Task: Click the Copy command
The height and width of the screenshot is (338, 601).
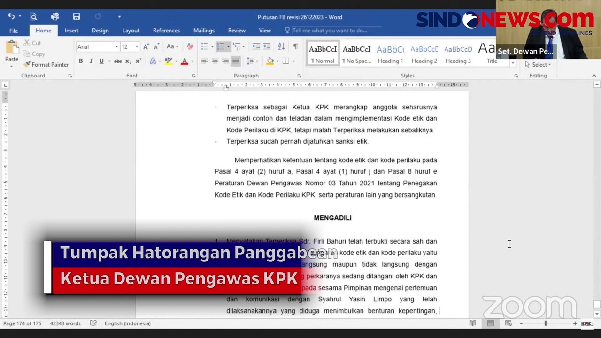Action: tap(34, 54)
